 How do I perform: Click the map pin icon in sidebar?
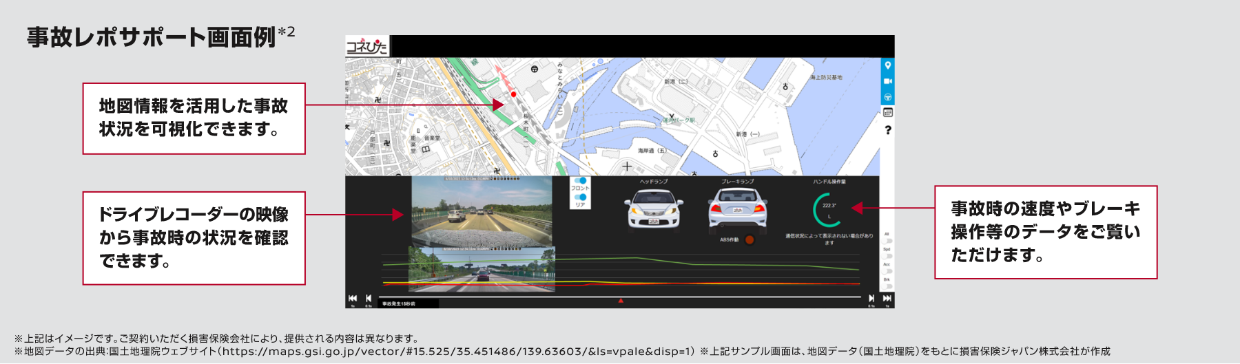tap(887, 65)
